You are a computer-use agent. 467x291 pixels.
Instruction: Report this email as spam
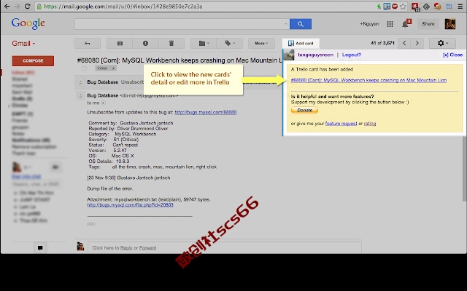145,44
